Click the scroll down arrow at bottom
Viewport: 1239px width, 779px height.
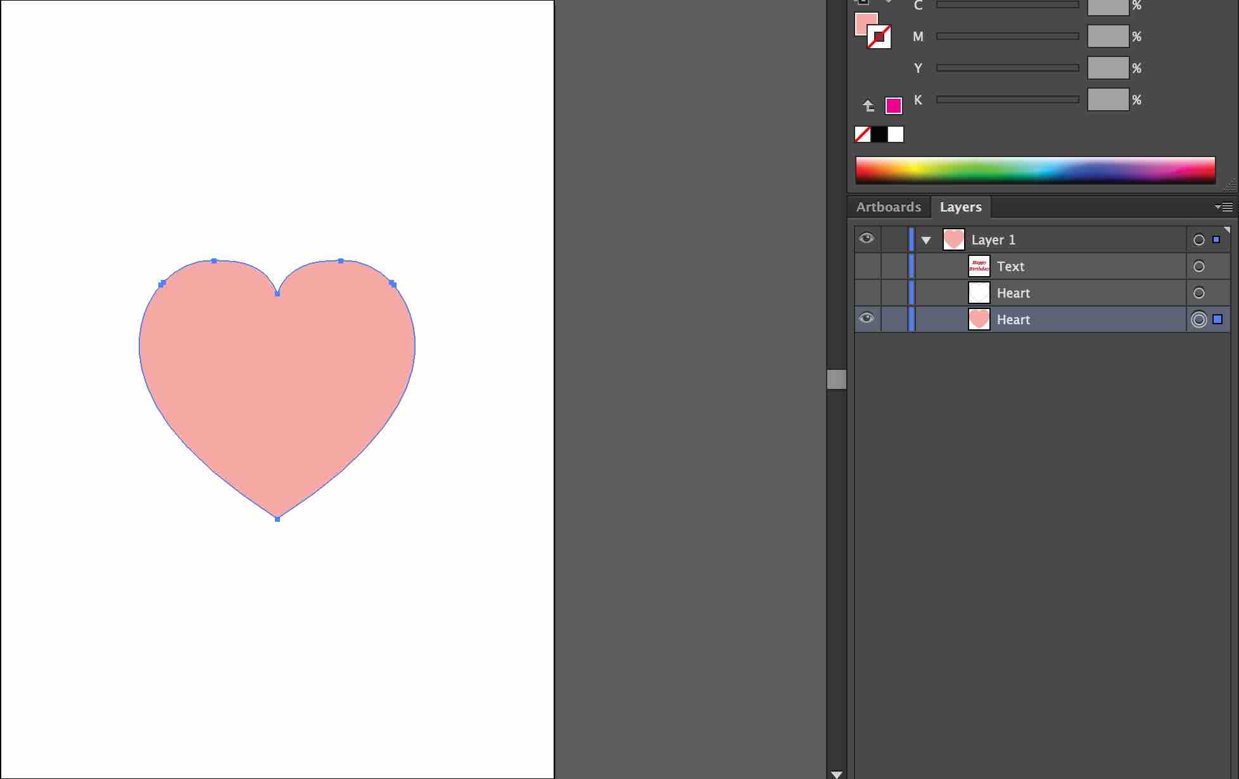[x=836, y=774]
